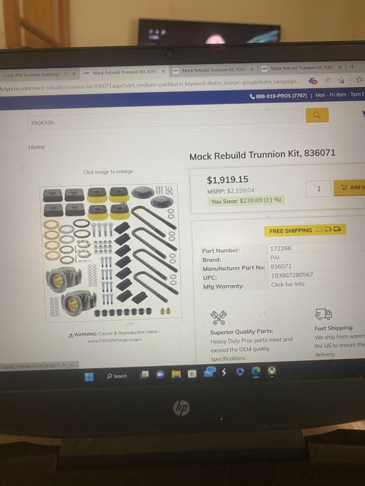Add page to favorites star icon
Viewport: 365px width, 486px height.
(341, 80)
